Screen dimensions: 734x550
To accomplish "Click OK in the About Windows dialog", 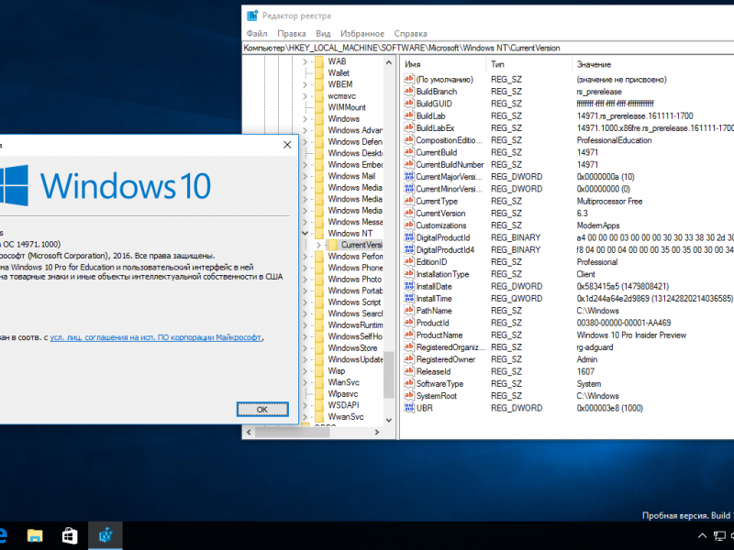I will pos(262,409).
